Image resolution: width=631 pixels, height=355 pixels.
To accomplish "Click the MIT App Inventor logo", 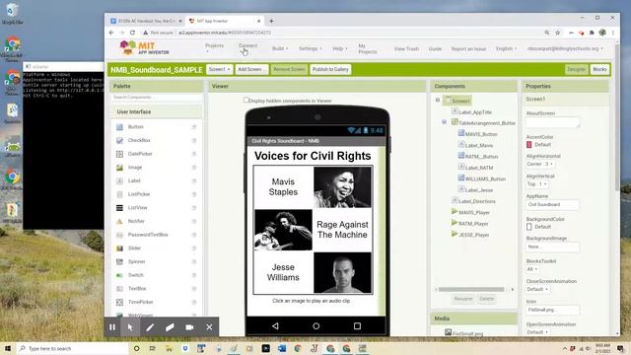I will [145, 48].
